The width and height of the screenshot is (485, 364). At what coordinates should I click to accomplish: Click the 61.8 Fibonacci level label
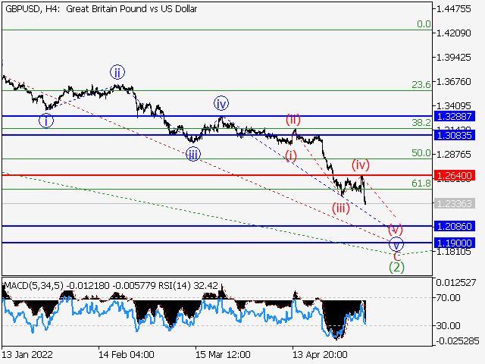[x=421, y=184]
